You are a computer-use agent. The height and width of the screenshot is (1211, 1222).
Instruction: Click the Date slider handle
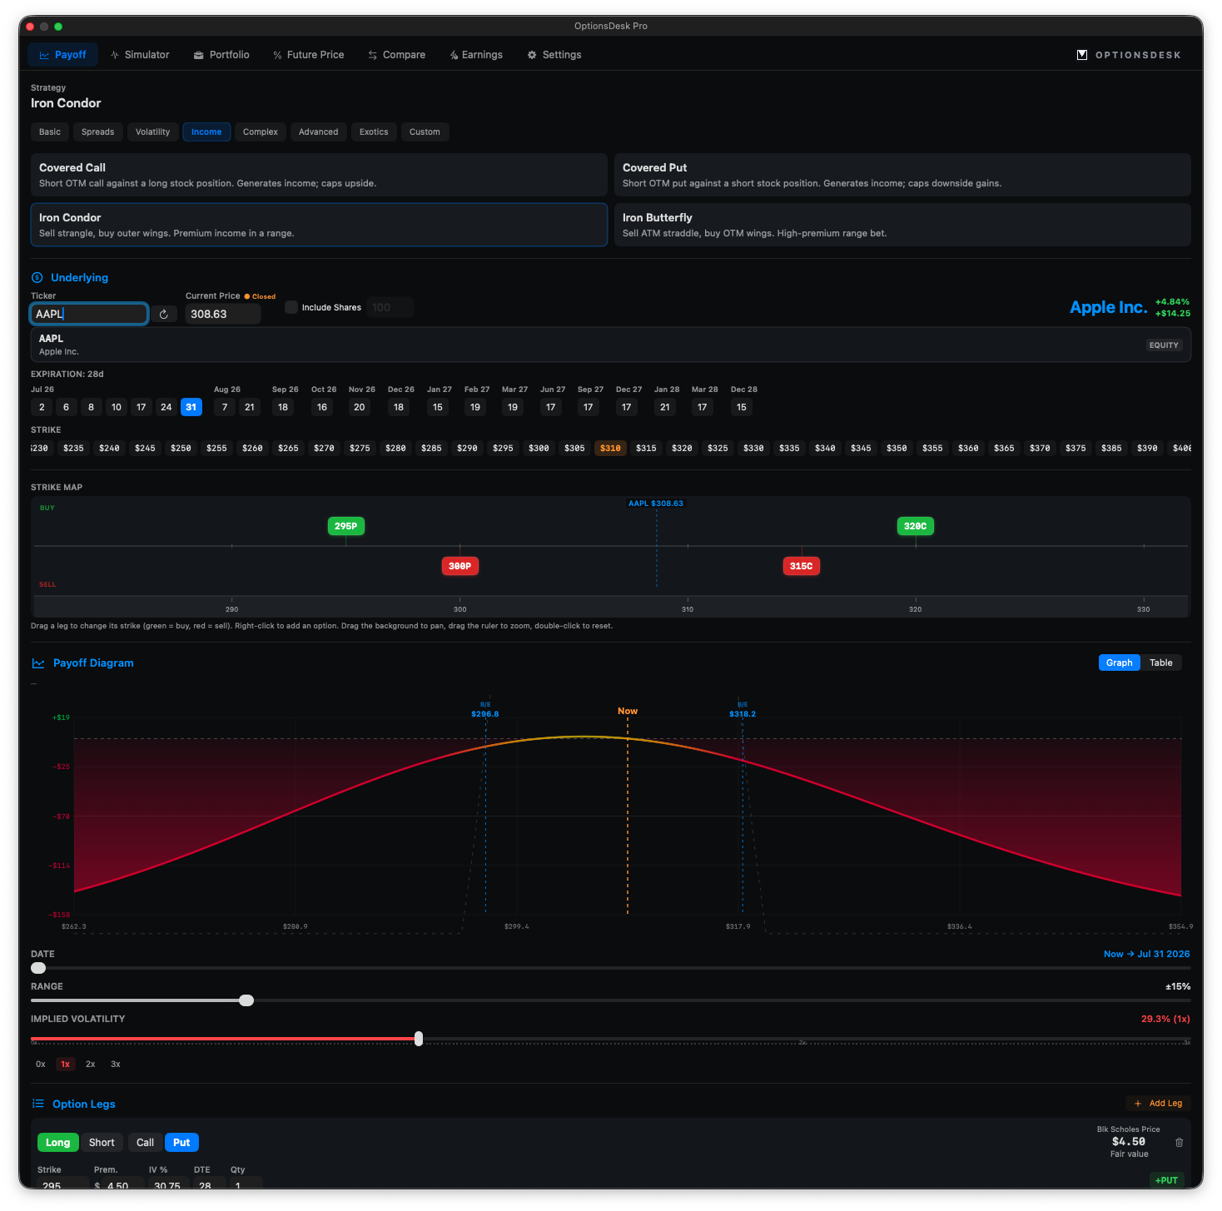[38, 968]
